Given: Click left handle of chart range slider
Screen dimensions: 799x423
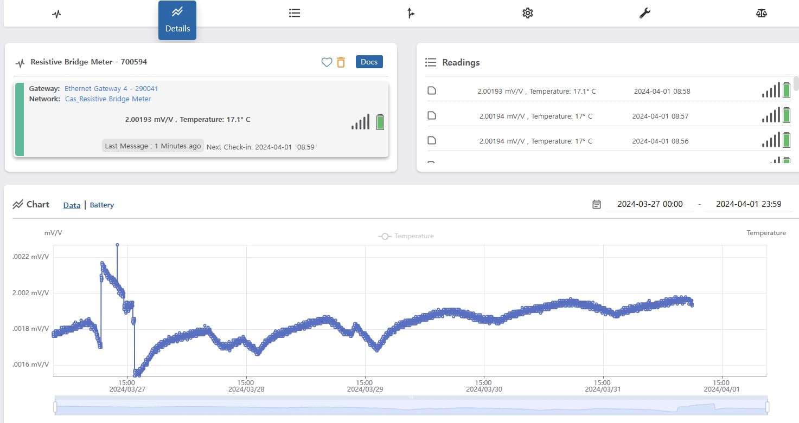Looking at the screenshot, I should click(x=55, y=407).
